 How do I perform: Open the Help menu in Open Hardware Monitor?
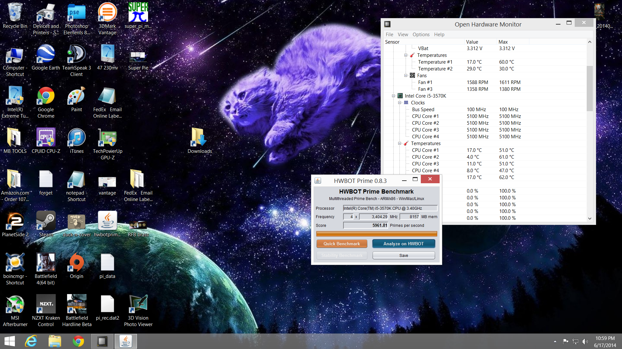[439, 35]
